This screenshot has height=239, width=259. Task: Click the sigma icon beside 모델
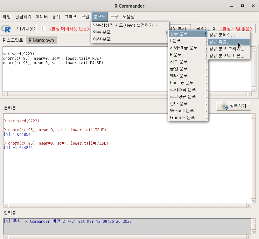(214, 29)
